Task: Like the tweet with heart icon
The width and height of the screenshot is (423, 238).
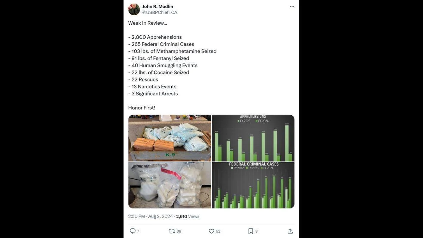Action: [x=211, y=231]
